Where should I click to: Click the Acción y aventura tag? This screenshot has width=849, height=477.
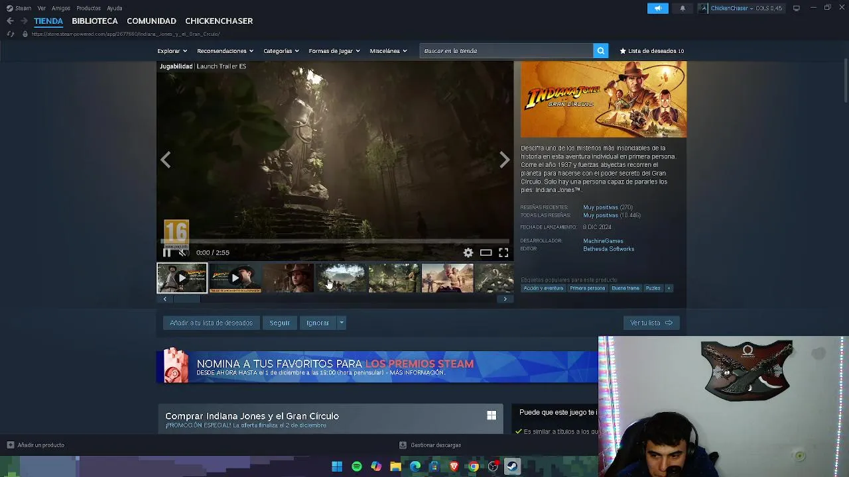(x=543, y=288)
